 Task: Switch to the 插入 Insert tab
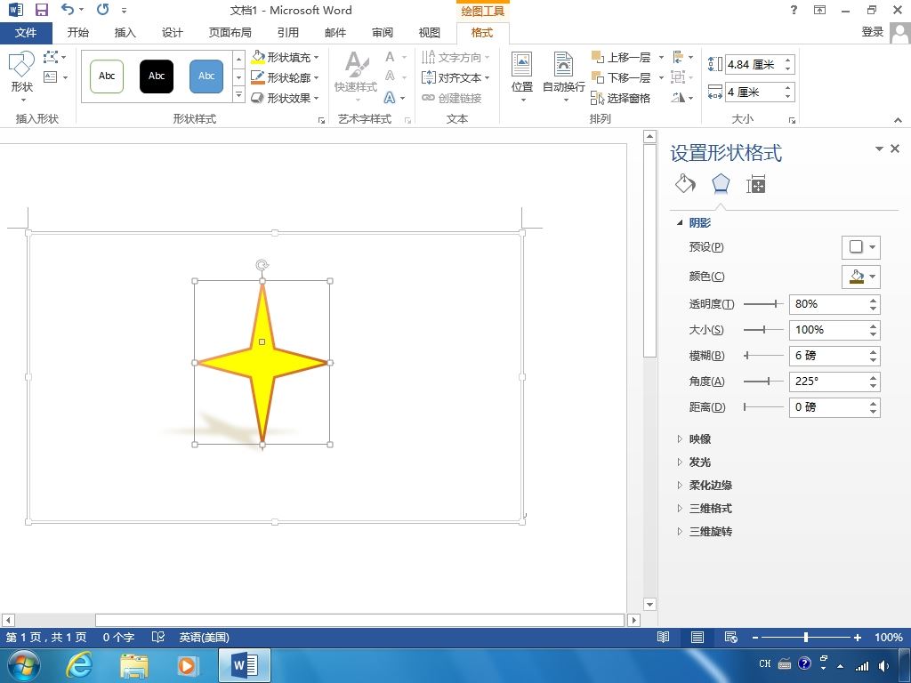[x=125, y=33]
